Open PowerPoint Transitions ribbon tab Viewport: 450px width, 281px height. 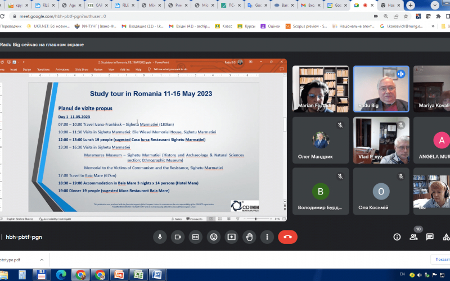click(x=43, y=69)
